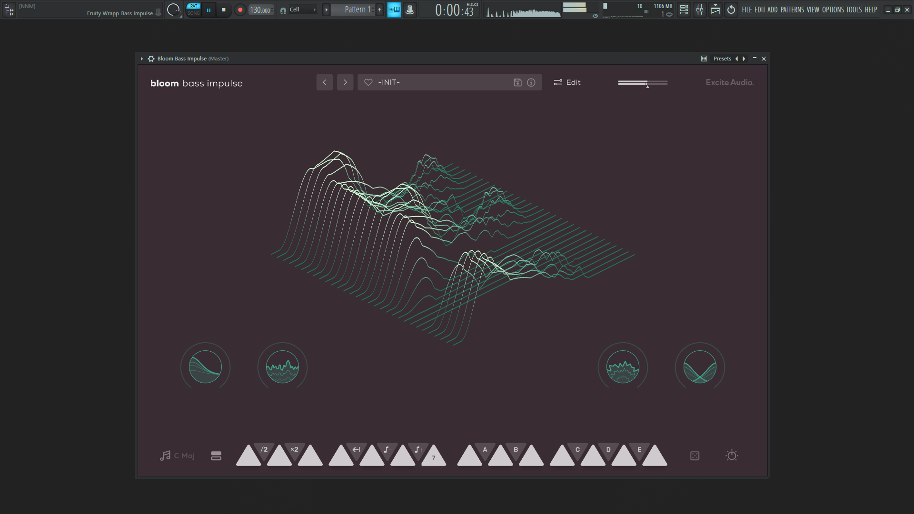Click the save preset floppy icon
This screenshot has height=514, width=914.
pos(517,82)
